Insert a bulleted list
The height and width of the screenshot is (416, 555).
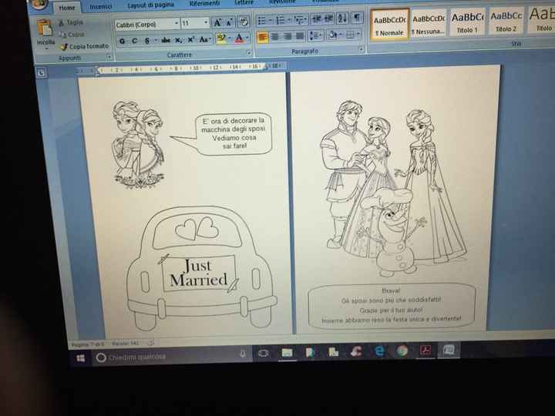pos(263,22)
